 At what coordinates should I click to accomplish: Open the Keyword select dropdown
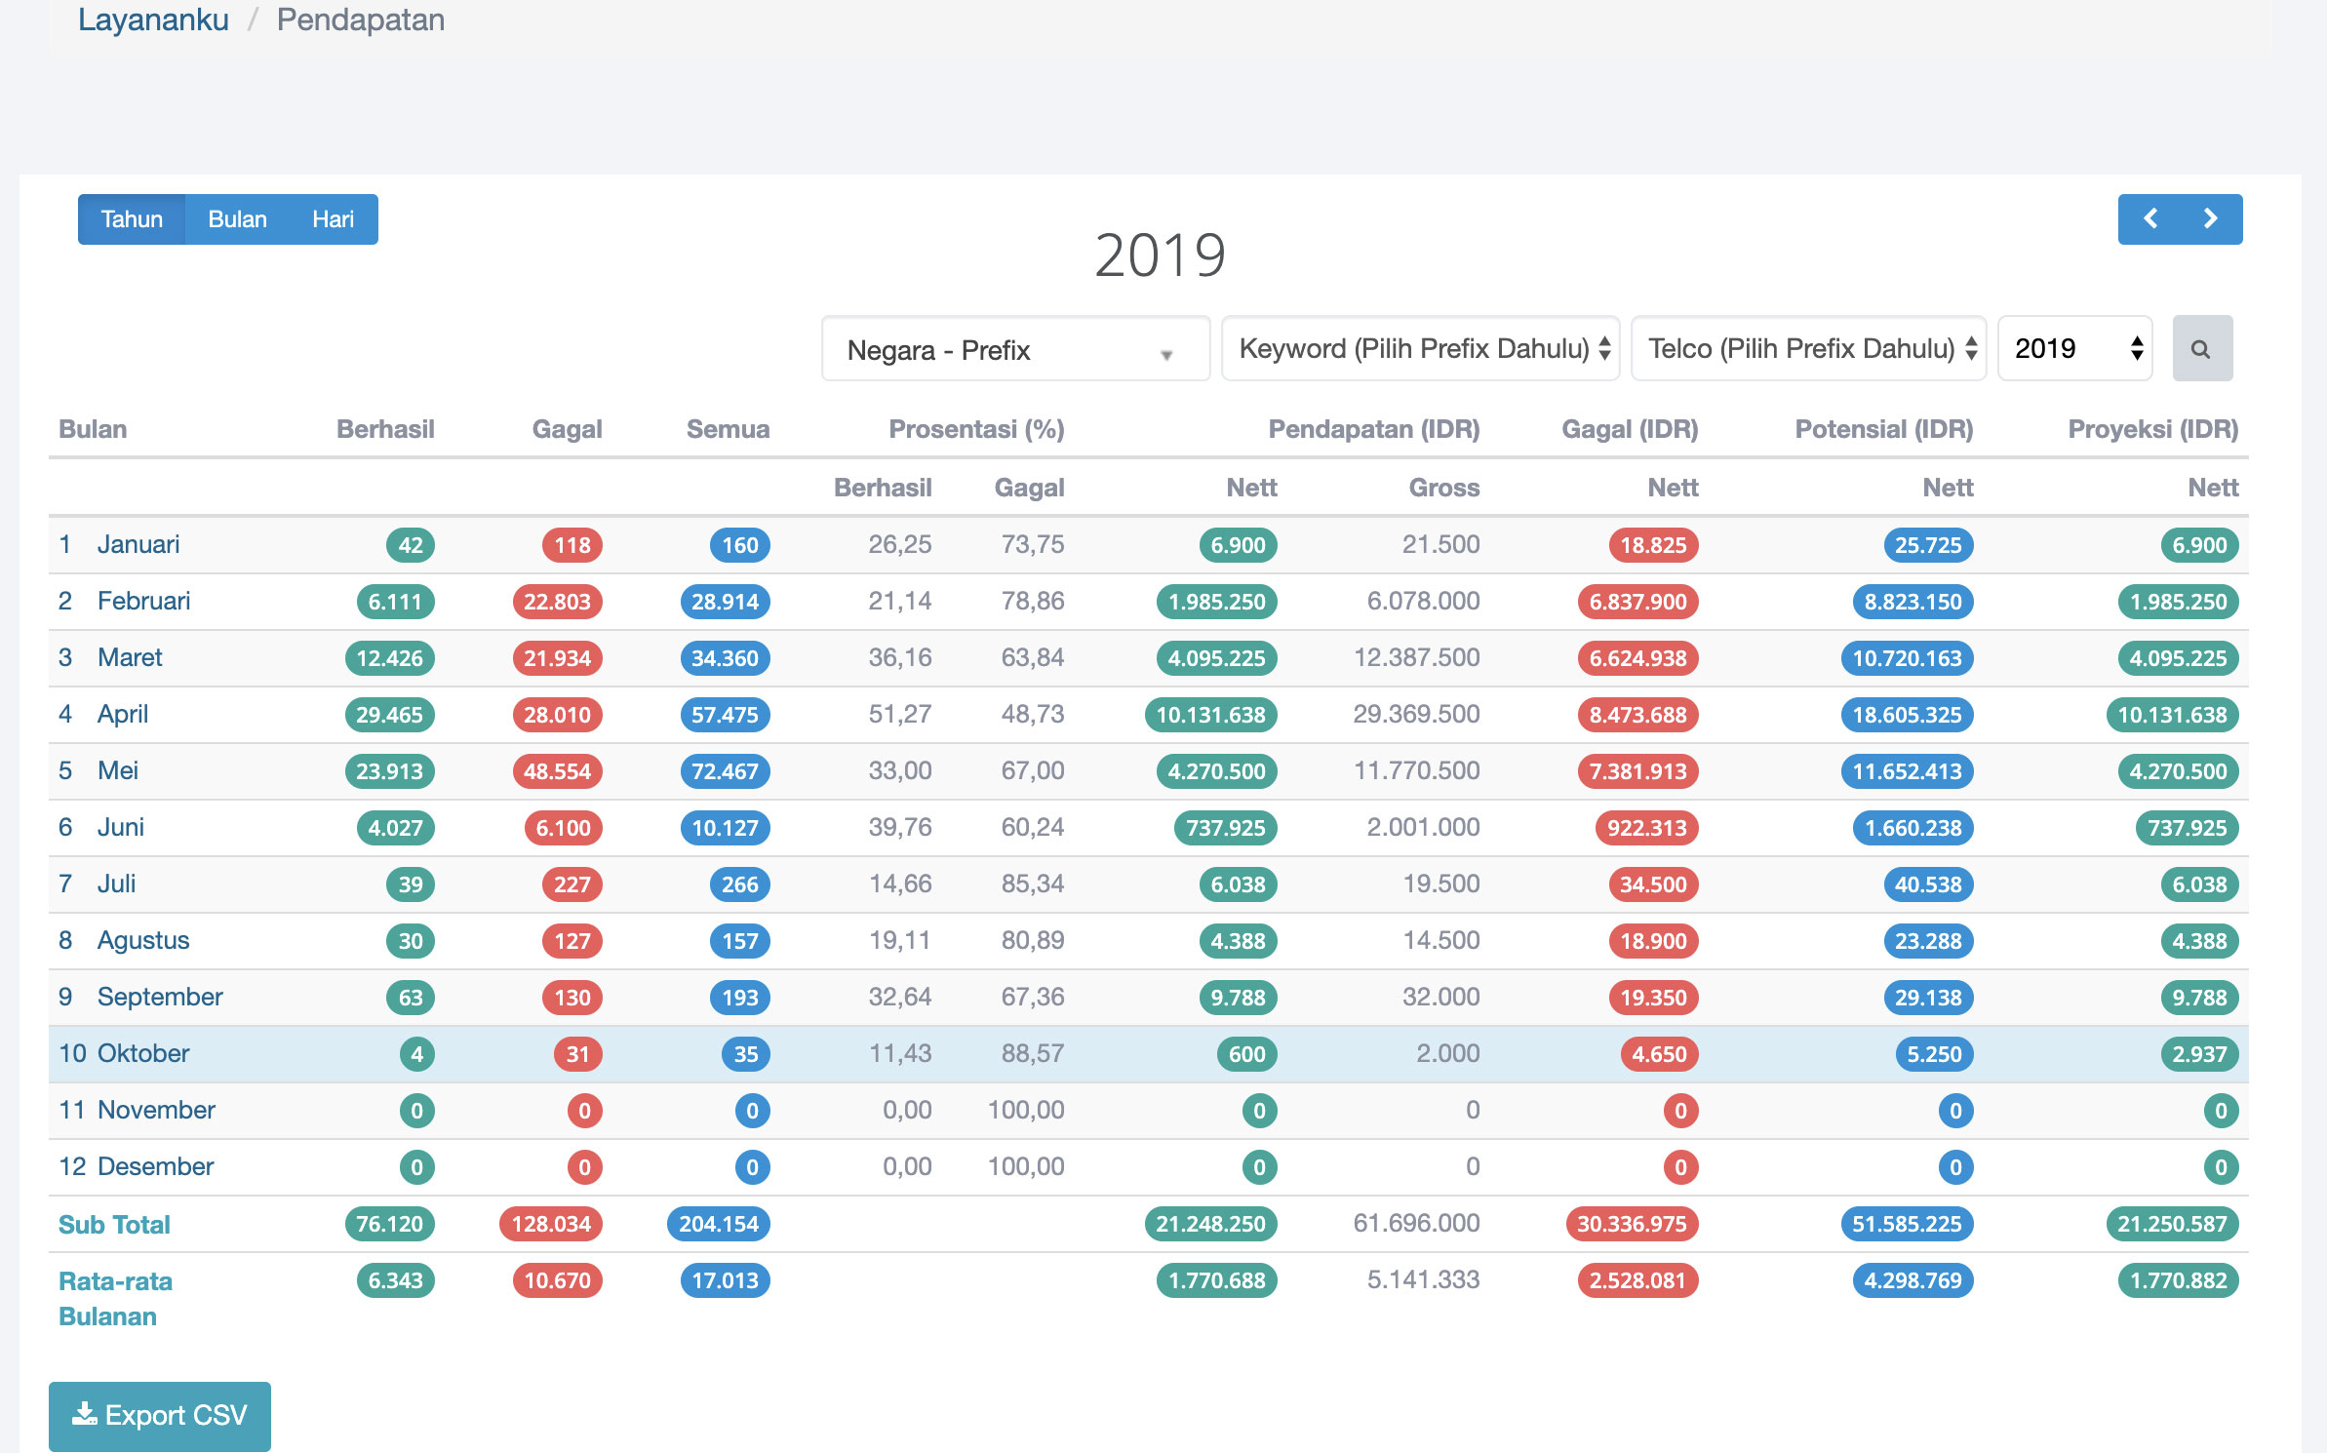point(1420,348)
